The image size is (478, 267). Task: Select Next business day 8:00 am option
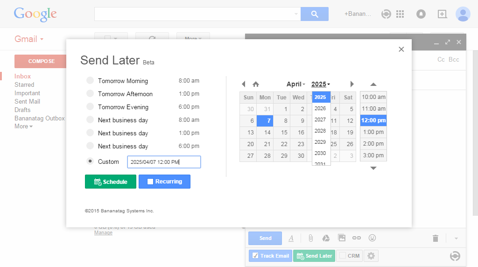90,119
